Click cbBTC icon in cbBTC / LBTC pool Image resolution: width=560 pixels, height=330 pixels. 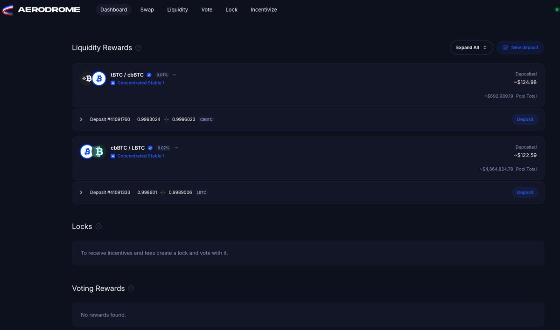(x=87, y=151)
